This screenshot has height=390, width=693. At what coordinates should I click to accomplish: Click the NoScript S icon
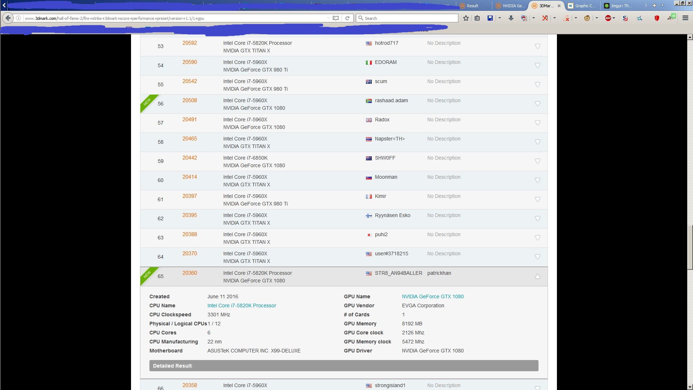625,18
